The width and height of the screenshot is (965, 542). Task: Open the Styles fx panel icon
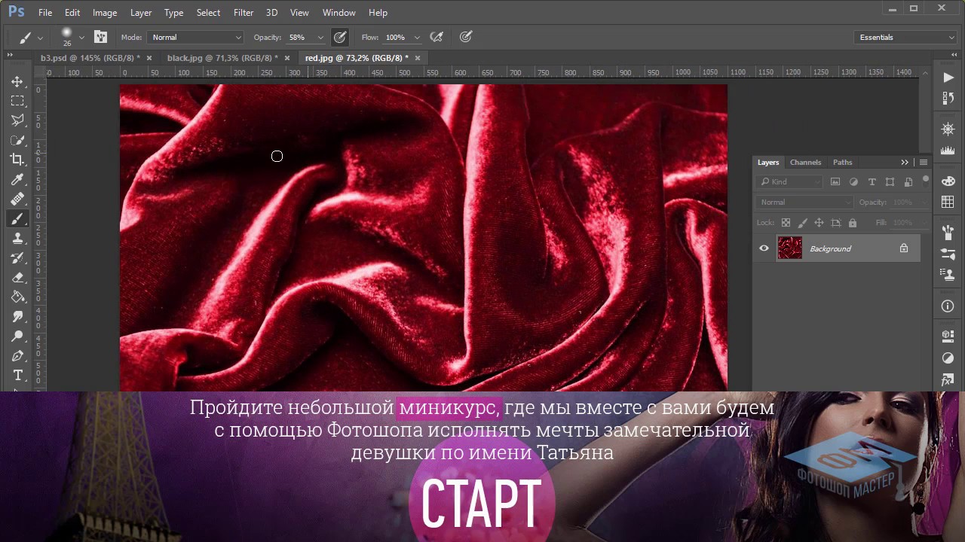point(948,379)
